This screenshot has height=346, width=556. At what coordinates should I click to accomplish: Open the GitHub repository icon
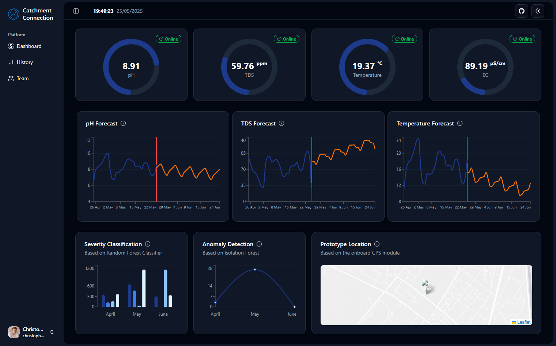522,11
